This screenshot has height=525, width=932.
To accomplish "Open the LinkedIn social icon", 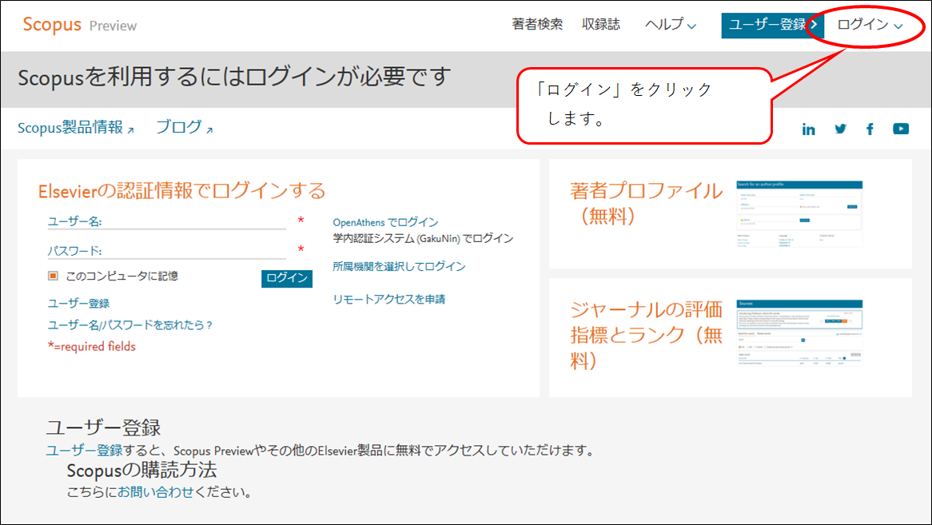I will pyautogui.click(x=808, y=129).
